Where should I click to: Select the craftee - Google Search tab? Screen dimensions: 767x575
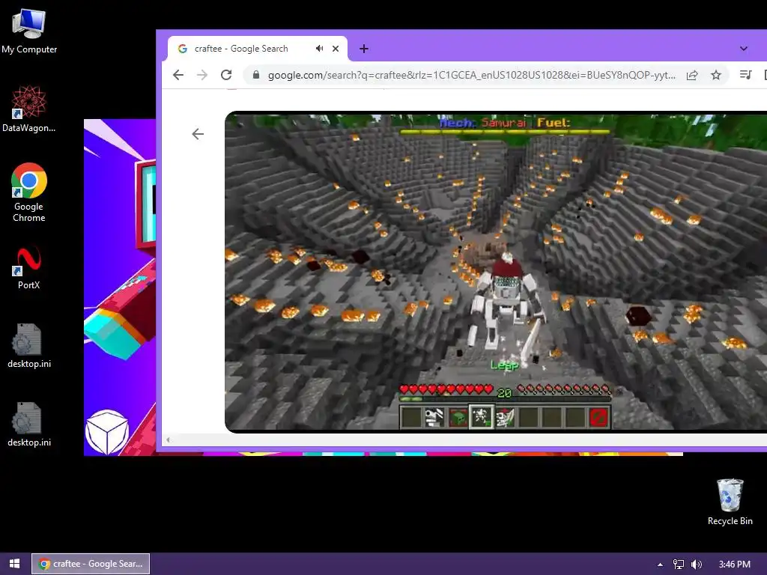(258, 49)
